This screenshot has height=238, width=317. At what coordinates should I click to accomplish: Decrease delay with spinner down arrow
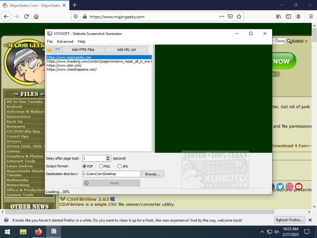108,160
